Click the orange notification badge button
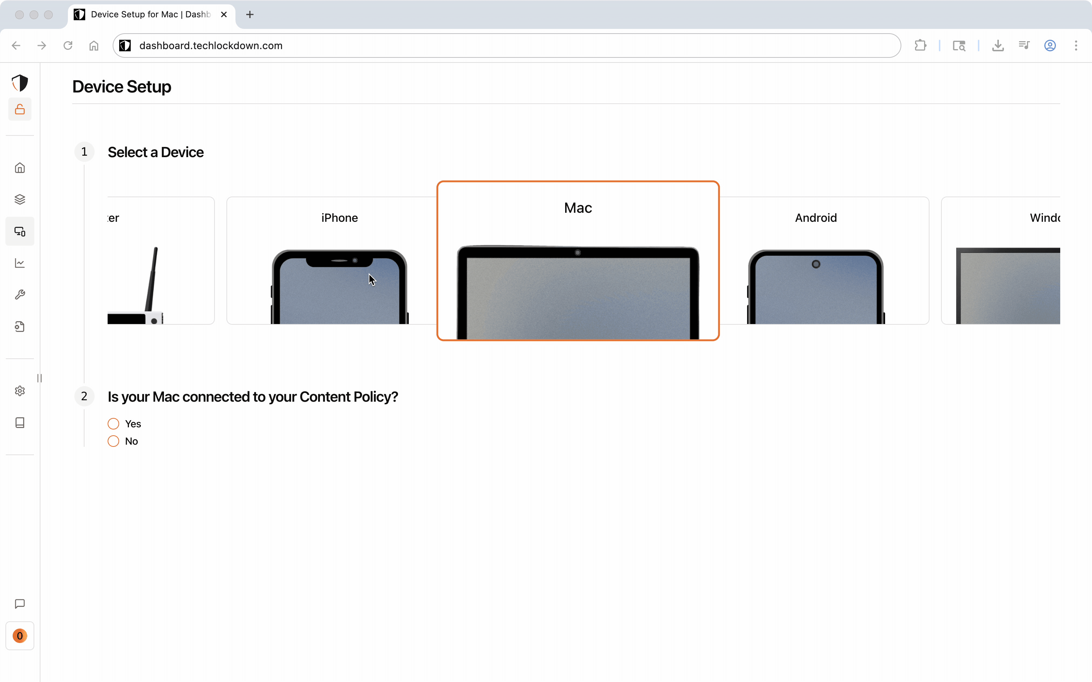 20,635
